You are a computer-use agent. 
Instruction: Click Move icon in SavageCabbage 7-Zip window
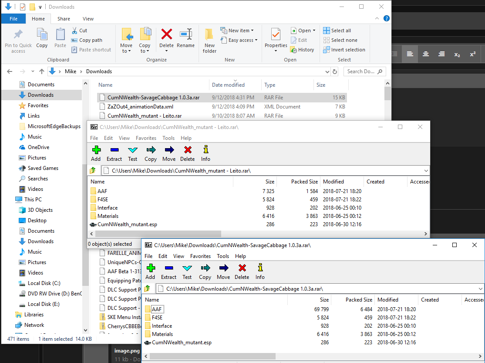(224, 268)
